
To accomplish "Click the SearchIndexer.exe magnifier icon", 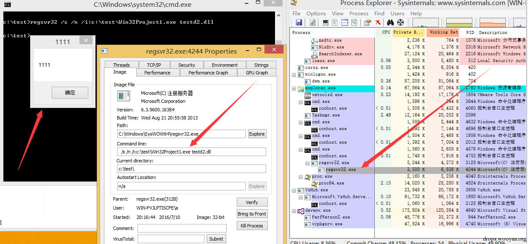I will pyautogui.click(x=315, y=54).
